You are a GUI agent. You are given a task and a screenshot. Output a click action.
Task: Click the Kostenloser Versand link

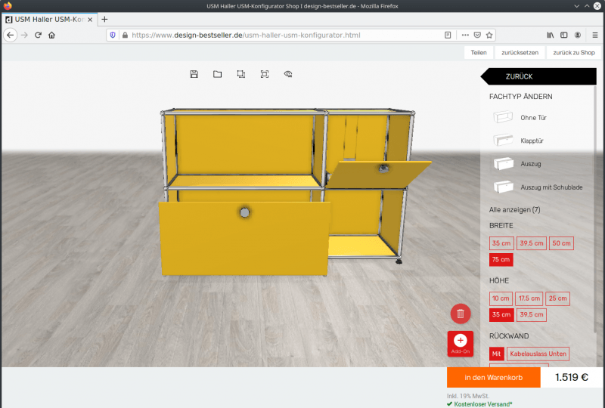[x=482, y=404]
